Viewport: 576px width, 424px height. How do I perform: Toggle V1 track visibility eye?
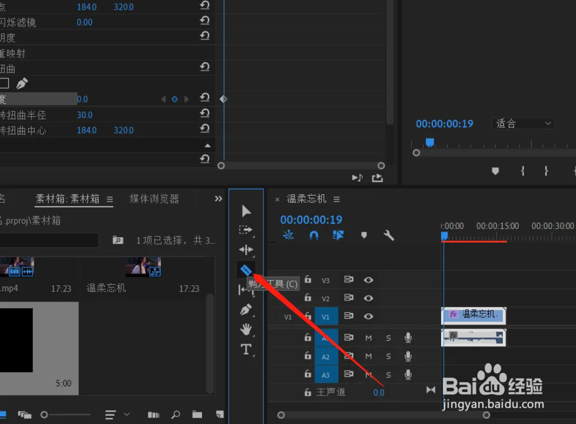[368, 316]
